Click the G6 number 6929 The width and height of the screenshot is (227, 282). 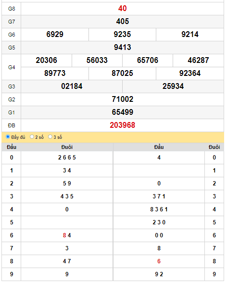point(55,35)
